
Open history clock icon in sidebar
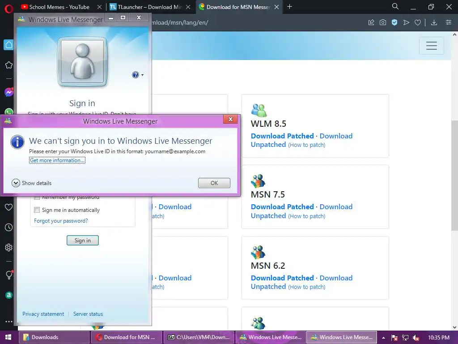9,227
